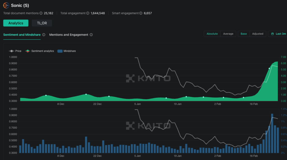Click the Mindshare blue legend swatch
This screenshot has height=160, width=287.
(60, 51)
